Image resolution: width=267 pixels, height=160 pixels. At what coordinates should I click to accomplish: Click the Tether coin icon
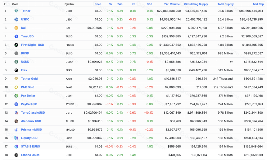click(16, 11)
